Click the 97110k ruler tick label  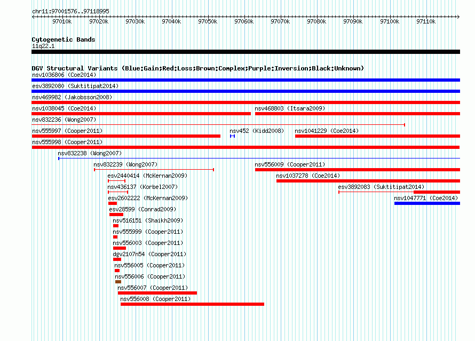(426, 21)
